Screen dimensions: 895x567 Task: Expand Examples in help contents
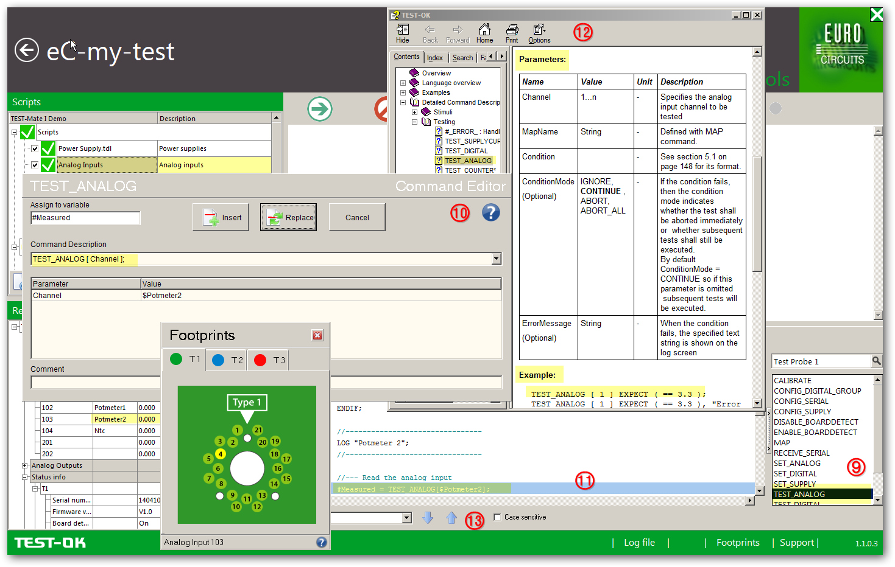click(403, 92)
